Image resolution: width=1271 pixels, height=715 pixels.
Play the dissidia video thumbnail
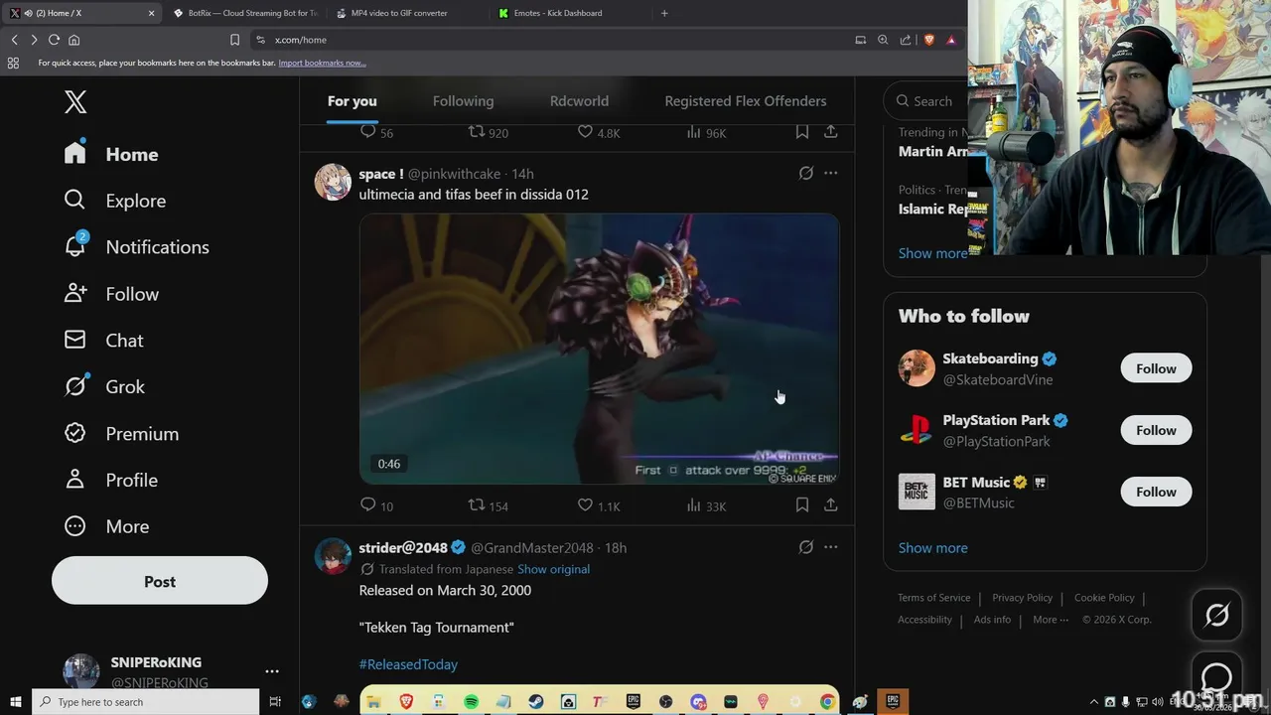coord(600,349)
